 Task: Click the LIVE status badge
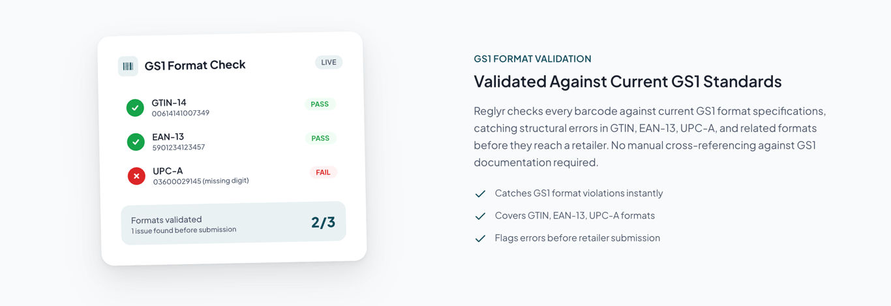coord(329,63)
